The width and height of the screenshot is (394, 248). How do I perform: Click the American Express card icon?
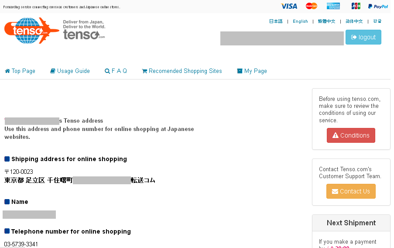pos(333,6)
